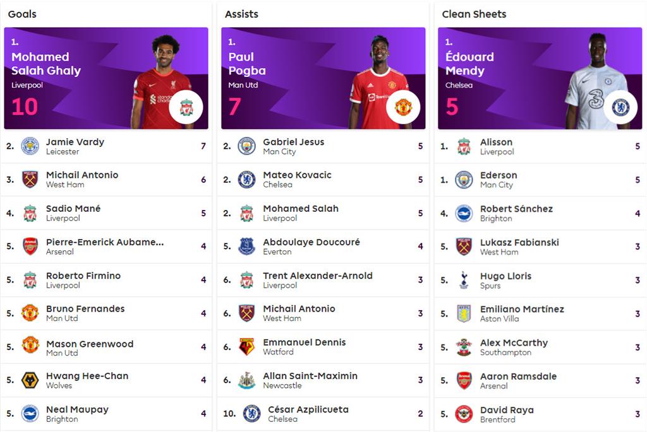Screen dimensions: 647x432
Task: Click Chelsea badge on Mendy's featured card
Action: click(x=620, y=107)
